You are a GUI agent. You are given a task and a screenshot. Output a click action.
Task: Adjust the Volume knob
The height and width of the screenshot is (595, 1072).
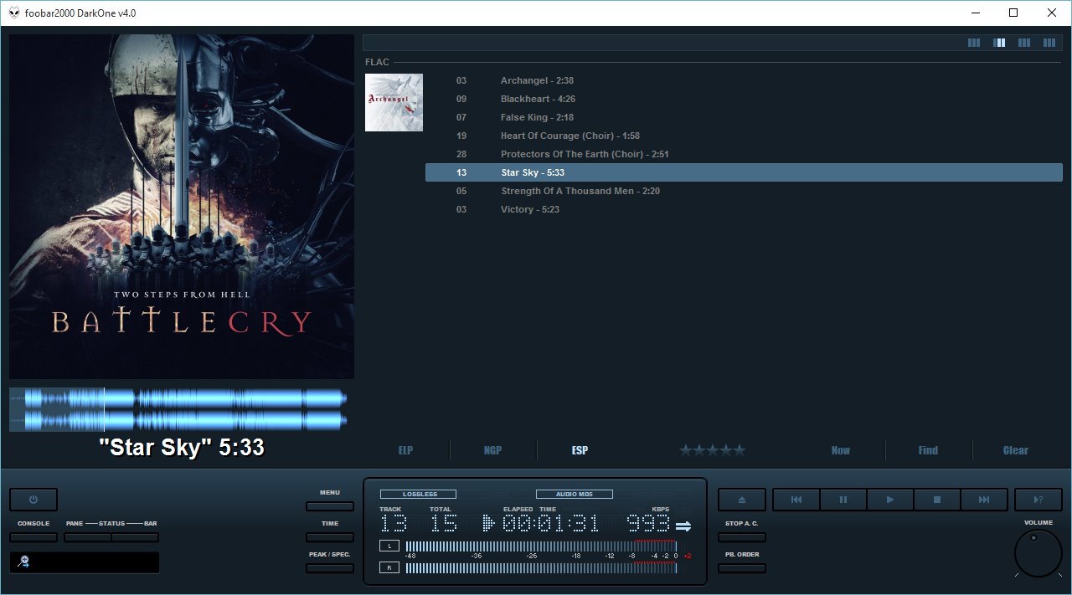coord(1038,553)
